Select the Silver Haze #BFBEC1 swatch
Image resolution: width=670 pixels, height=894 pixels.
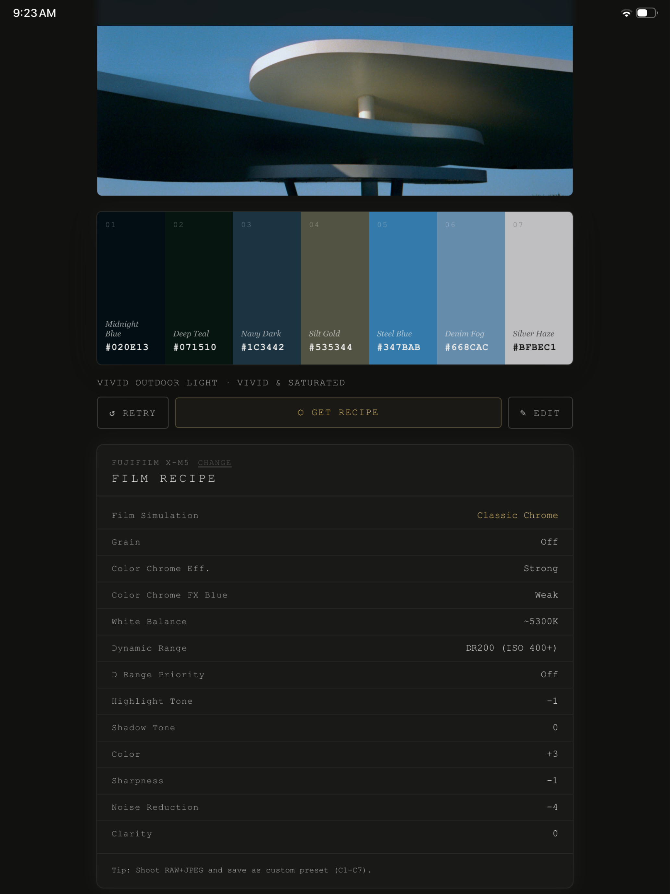coord(538,288)
